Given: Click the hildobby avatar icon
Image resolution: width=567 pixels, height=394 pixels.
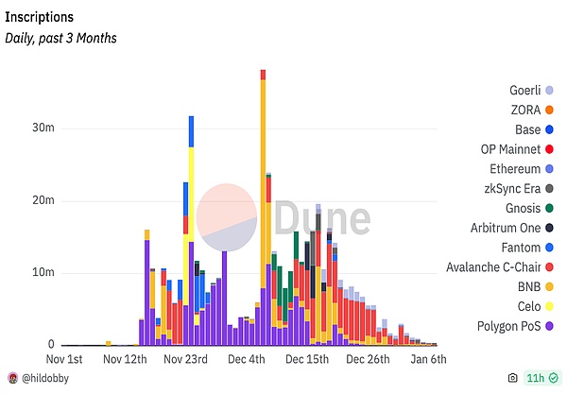Looking at the screenshot, I should point(12,378).
